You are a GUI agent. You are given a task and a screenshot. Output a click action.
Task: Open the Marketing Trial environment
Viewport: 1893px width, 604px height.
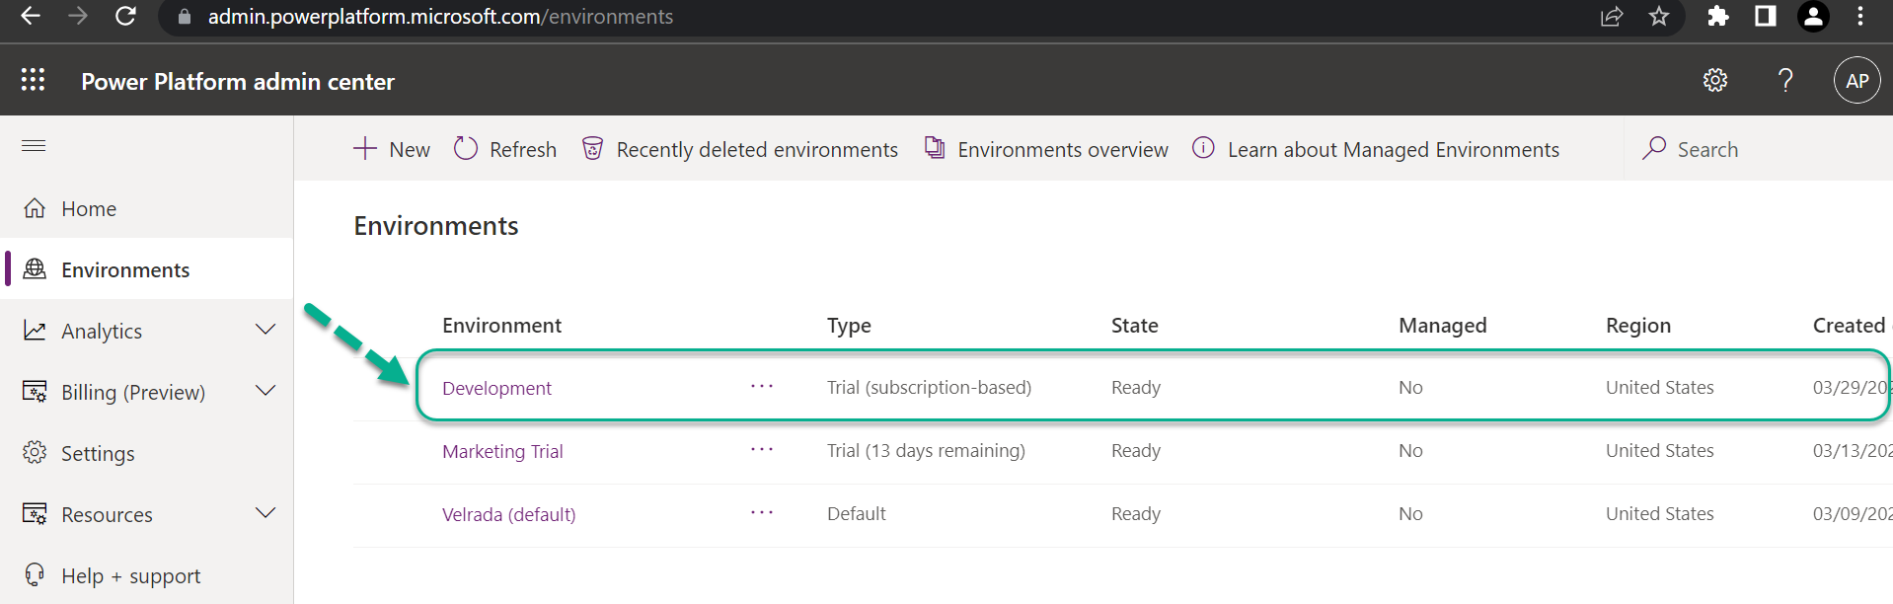(x=502, y=451)
